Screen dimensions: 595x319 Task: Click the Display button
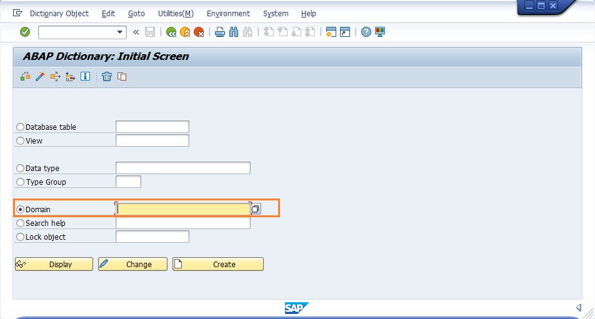coord(54,264)
